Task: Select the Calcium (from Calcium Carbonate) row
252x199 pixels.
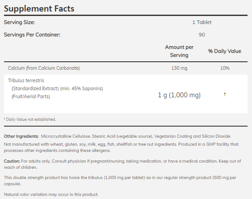Action: [126, 68]
